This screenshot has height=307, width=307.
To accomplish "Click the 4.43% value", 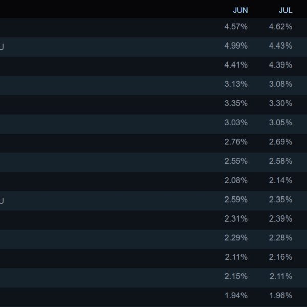I will [280, 46].
